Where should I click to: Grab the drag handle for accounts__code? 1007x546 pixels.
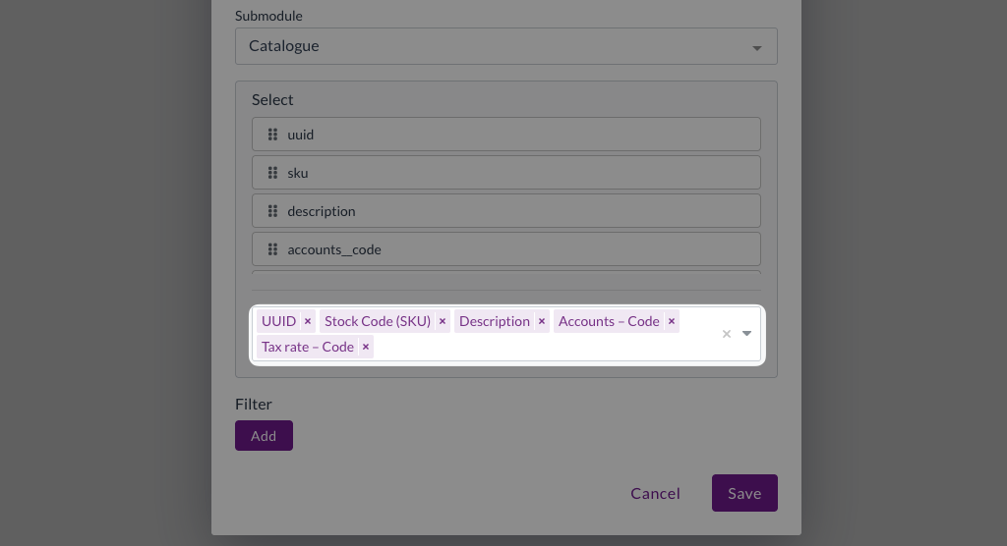pyautogui.click(x=272, y=249)
